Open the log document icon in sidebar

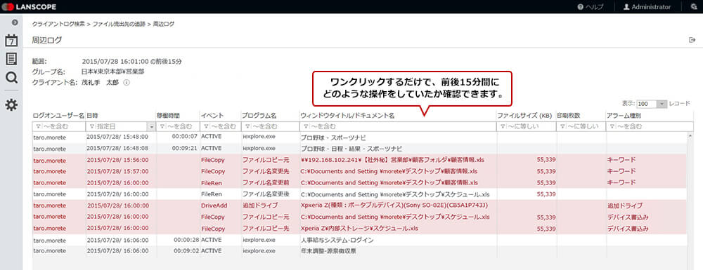coord(11,59)
